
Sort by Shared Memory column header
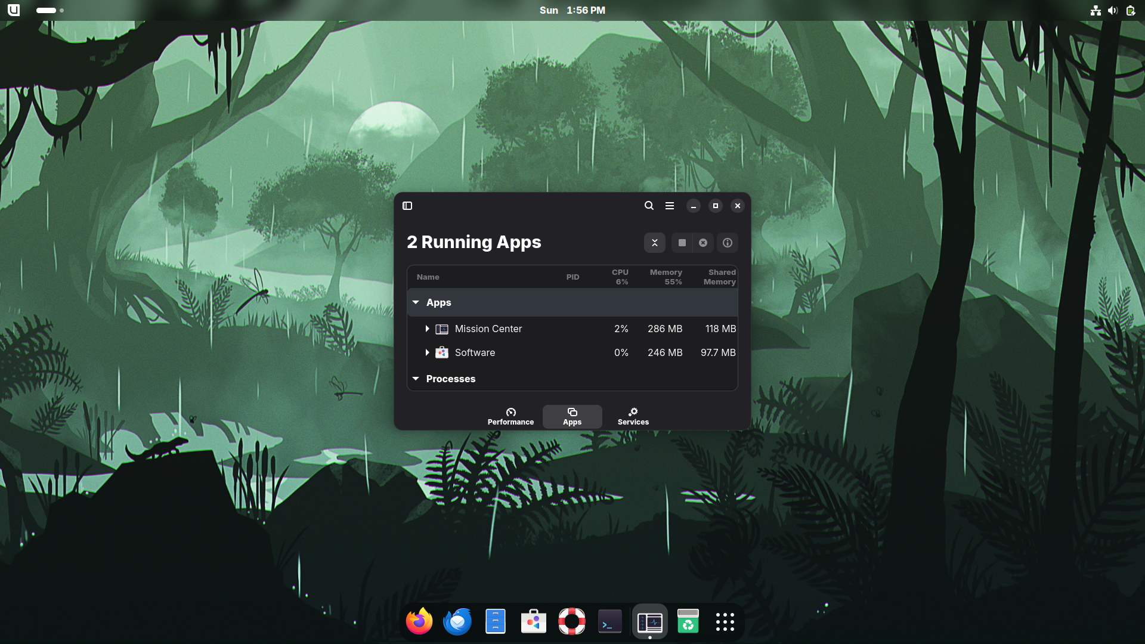click(x=720, y=277)
